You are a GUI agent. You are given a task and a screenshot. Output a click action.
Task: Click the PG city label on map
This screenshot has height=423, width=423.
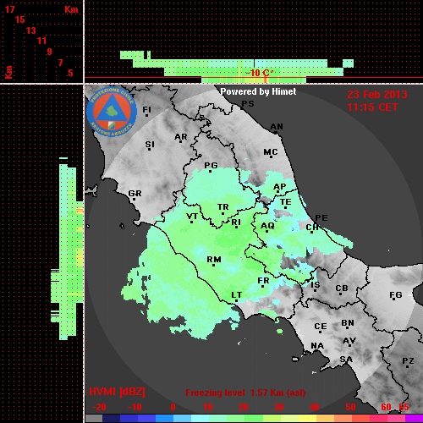211,165
